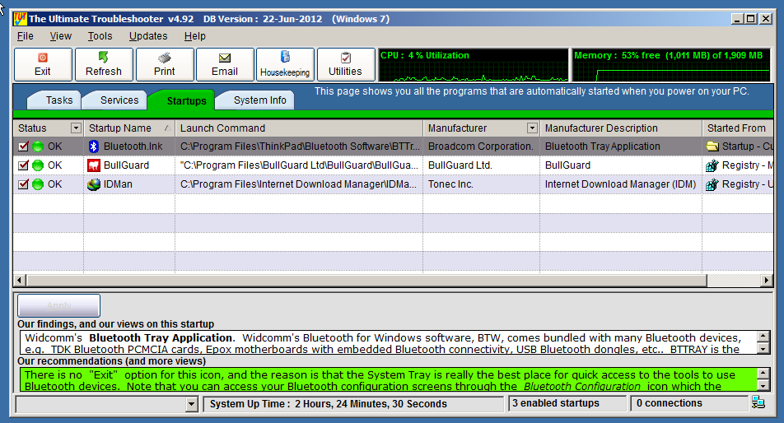This screenshot has height=423, width=784.
Task: Click the Registry icon in BullGuard row
Action: [712, 165]
